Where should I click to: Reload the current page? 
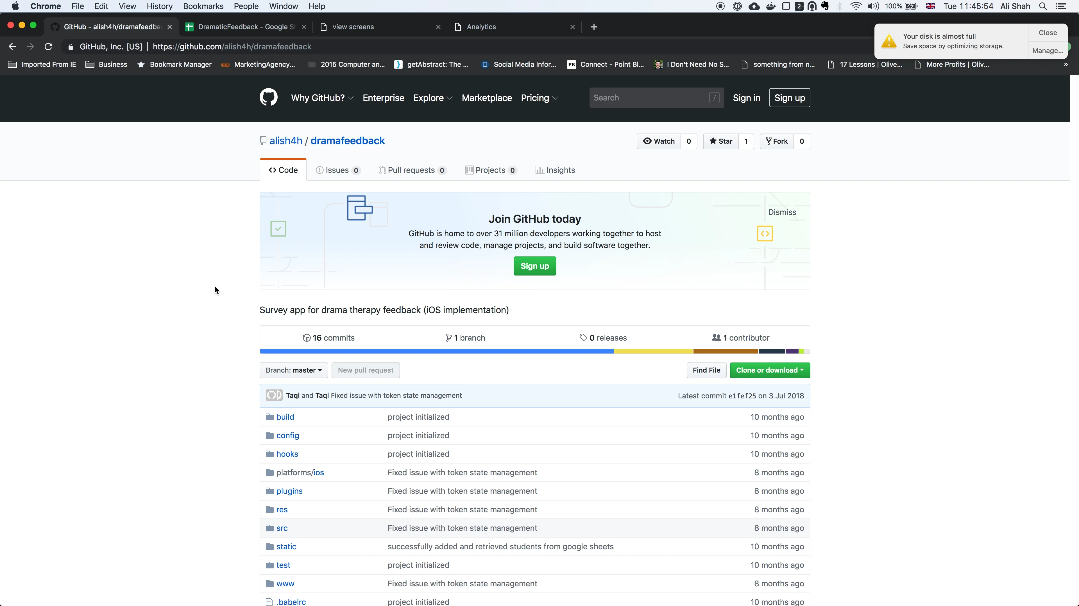pyautogui.click(x=49, y=46)
